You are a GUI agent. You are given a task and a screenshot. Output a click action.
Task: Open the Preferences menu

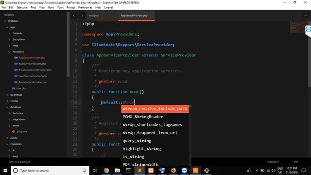pyautogui.click(x=85, y=8)
